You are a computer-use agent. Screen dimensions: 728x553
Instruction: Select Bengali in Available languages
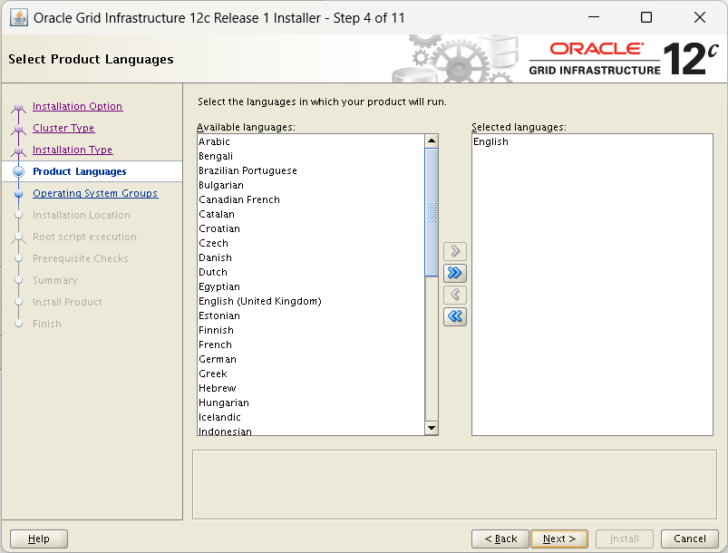click(x=310, y=156)
